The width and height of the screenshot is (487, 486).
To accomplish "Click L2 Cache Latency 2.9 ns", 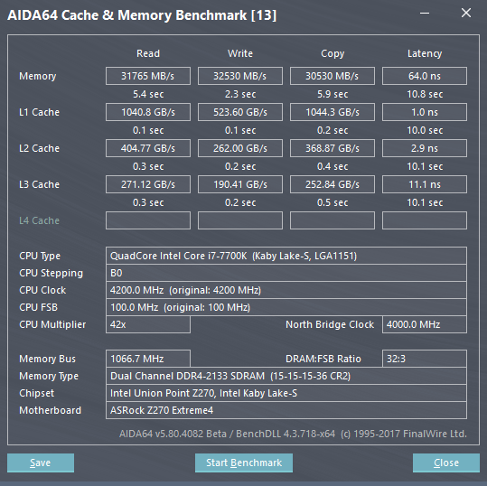I will tap(425, 148).
